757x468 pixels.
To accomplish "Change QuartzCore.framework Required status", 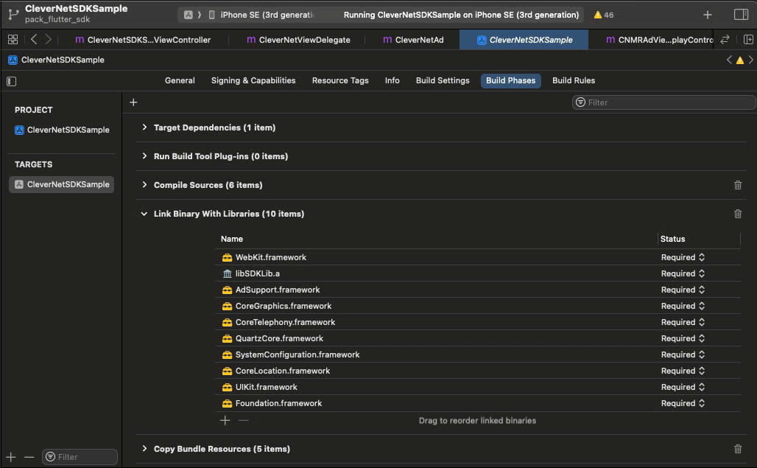I will click(683, 338).
